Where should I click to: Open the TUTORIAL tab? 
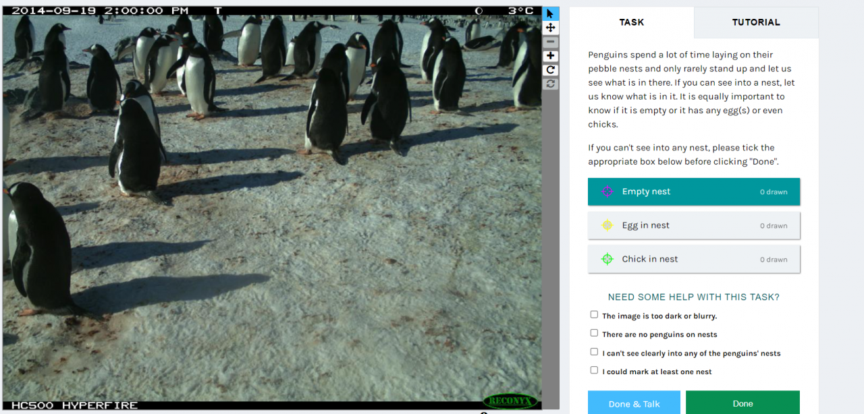(756, 22)
